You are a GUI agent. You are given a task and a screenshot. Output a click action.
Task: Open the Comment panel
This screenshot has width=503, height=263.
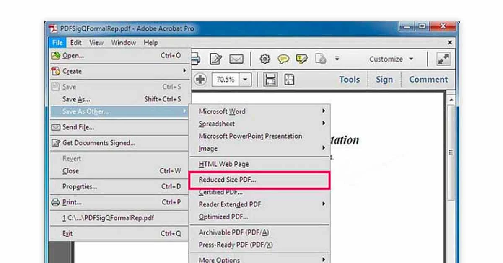[x=428, y=79]
